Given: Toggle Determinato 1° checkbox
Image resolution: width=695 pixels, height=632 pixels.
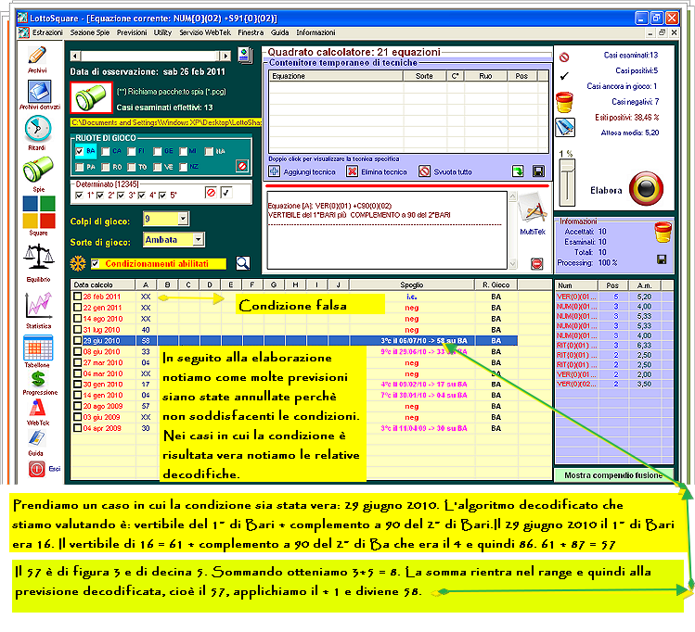Looking at the screenshot, I should click(80, 196).
